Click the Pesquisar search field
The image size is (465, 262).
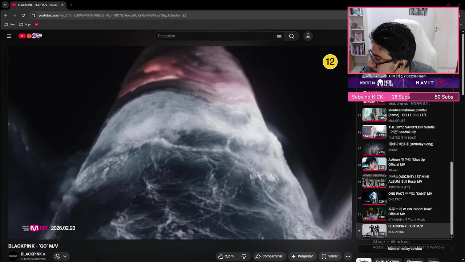tap(215, 36)
